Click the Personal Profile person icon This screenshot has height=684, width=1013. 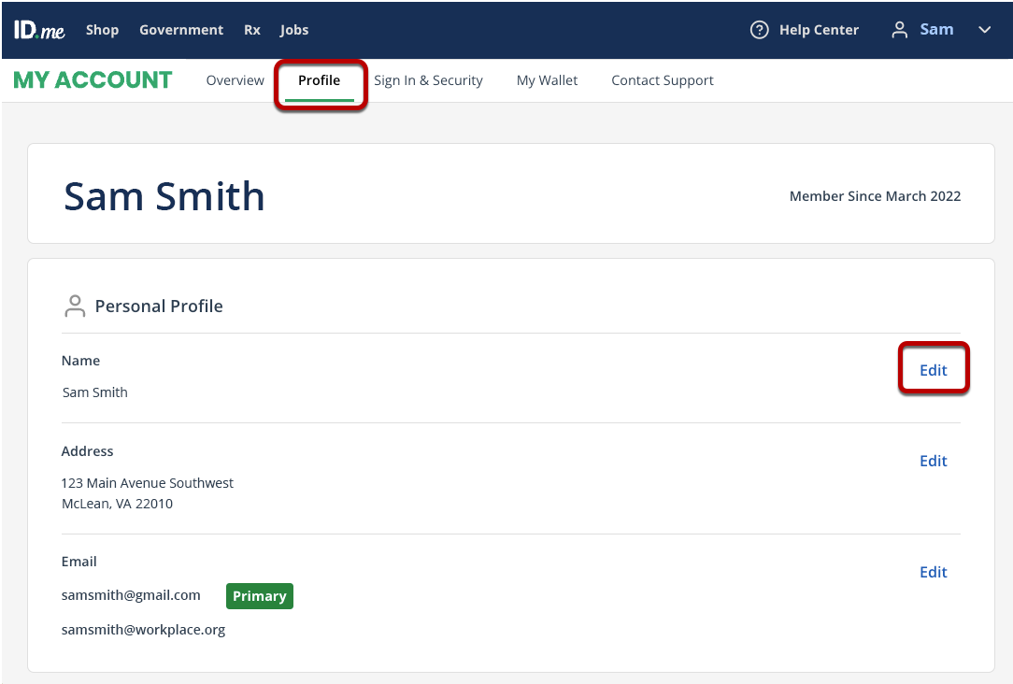tap(75, 306)
